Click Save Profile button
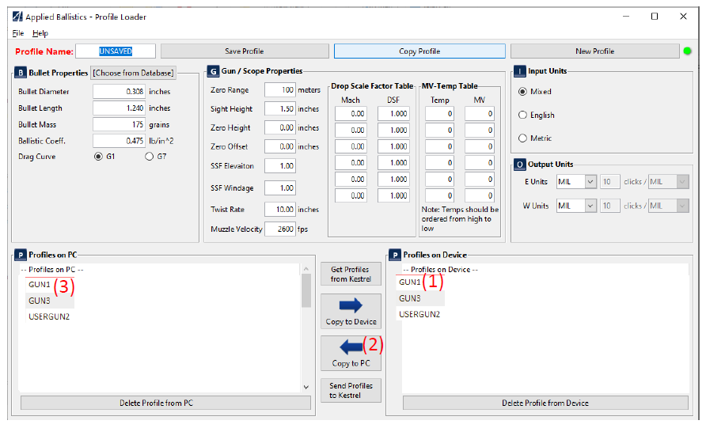 point(245,51)
